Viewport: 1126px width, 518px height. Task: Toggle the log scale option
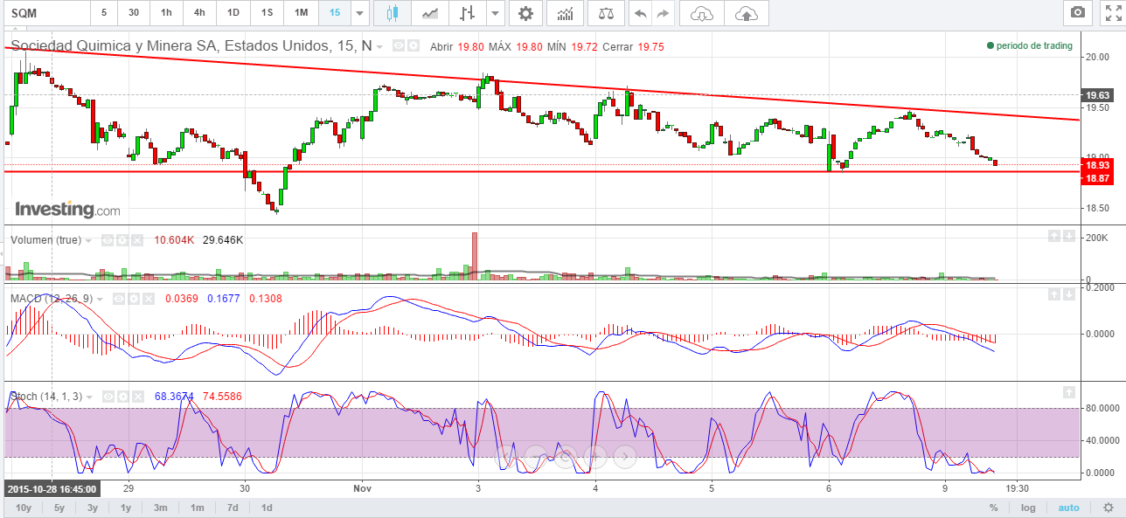coord(1028,508)
